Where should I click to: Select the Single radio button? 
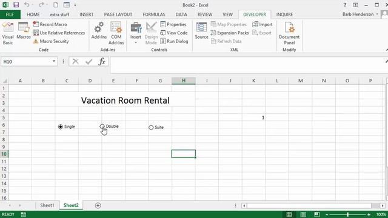61,127
